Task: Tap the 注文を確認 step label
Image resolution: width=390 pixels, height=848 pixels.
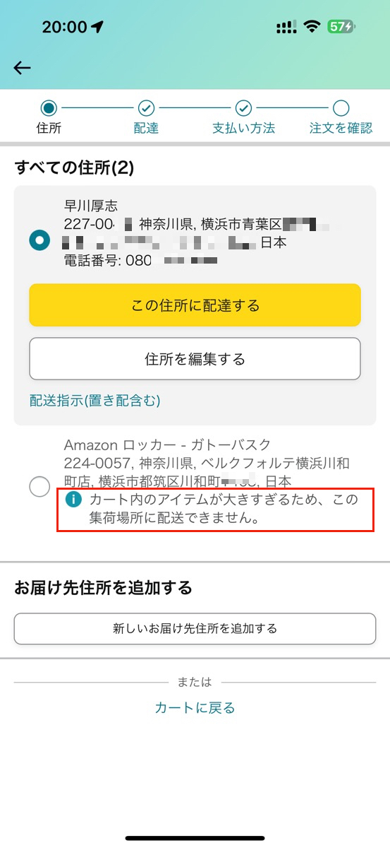Action: pyautogui.click(x=341, y=129)
